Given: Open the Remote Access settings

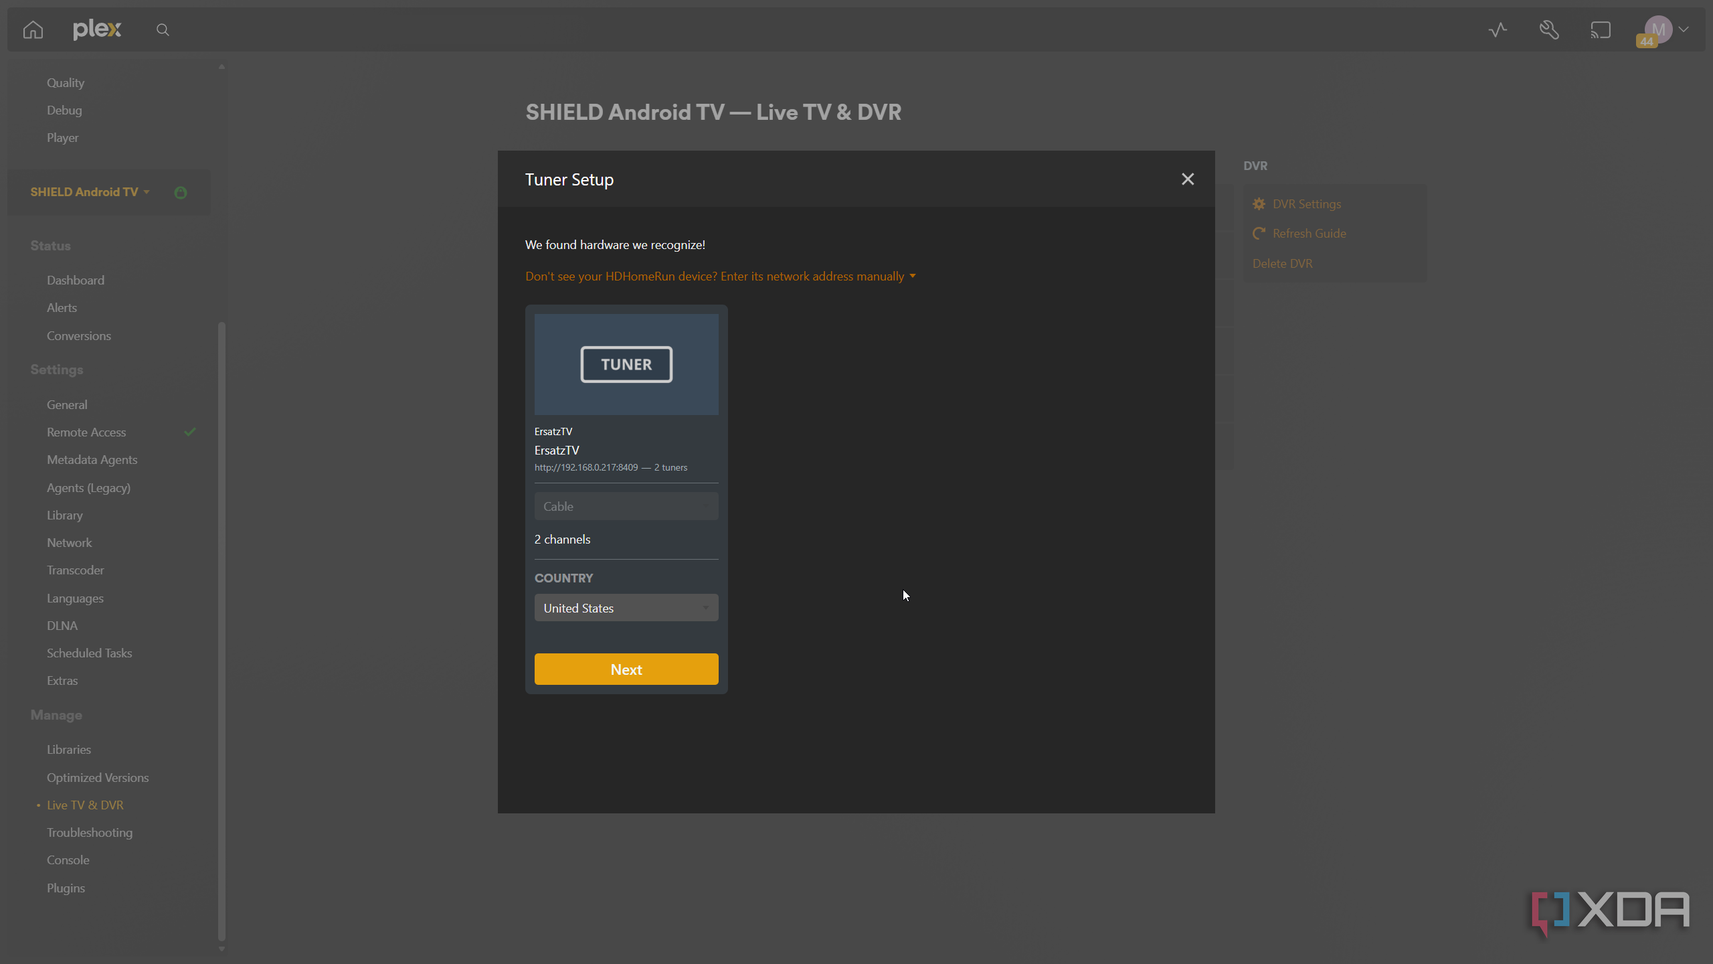Looking at the screenshot, I should click(86, 432).
